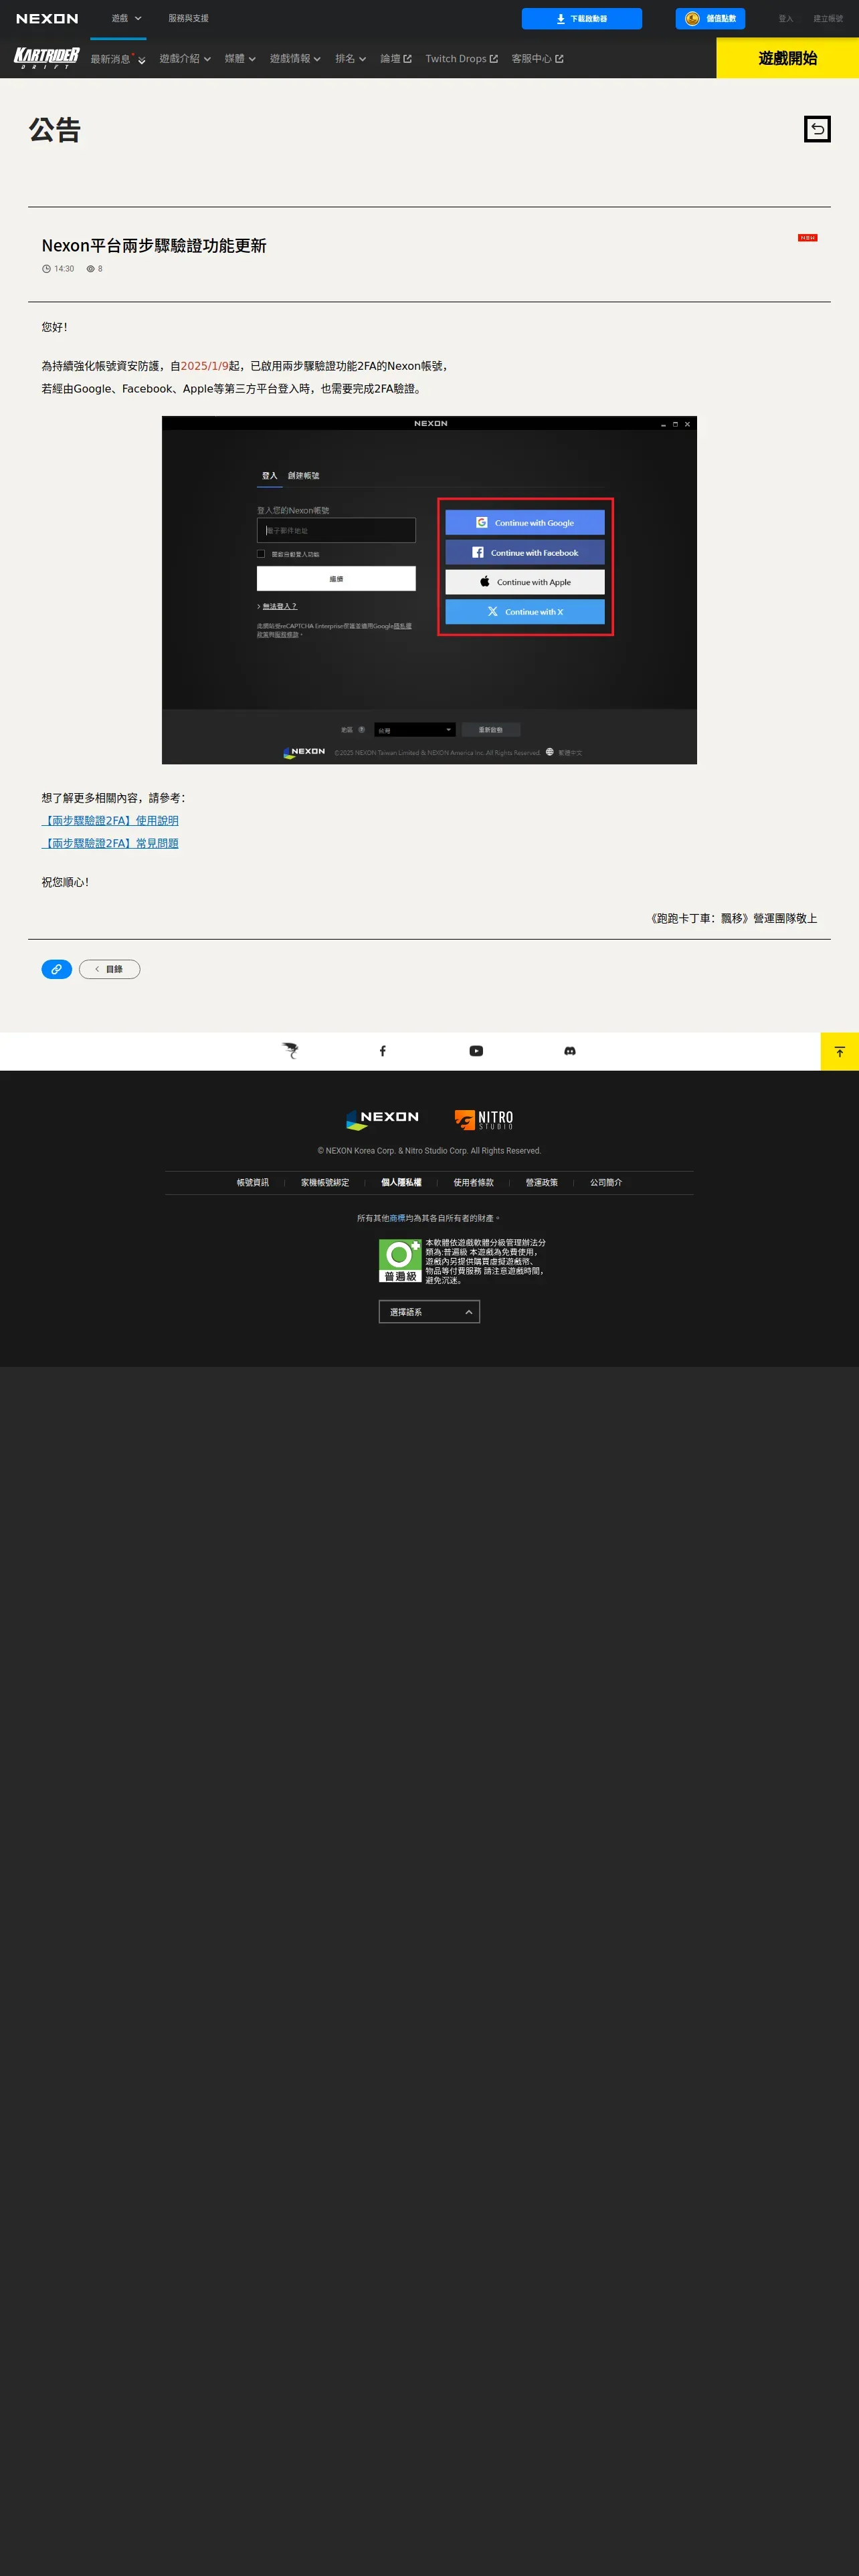Open the Twitch Drops navigation item

pyautogui.click(x=461, y=59)
